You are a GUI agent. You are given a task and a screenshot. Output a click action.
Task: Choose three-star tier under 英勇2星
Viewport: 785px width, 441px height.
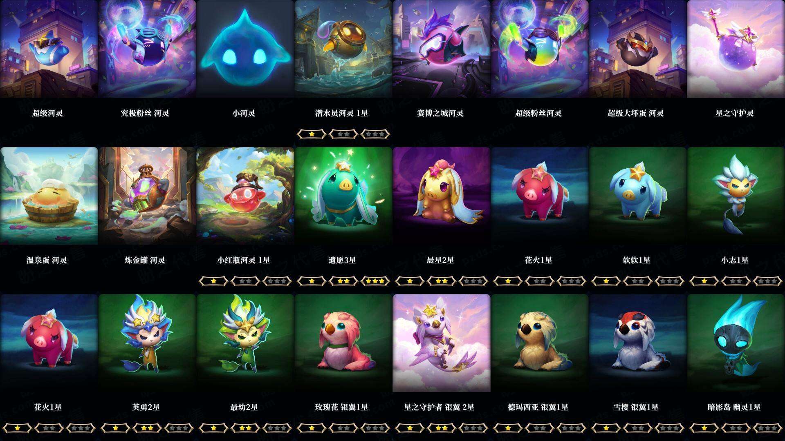point(179,428)
